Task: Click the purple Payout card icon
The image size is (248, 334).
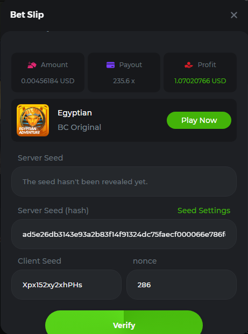Action: coord(110,65)
